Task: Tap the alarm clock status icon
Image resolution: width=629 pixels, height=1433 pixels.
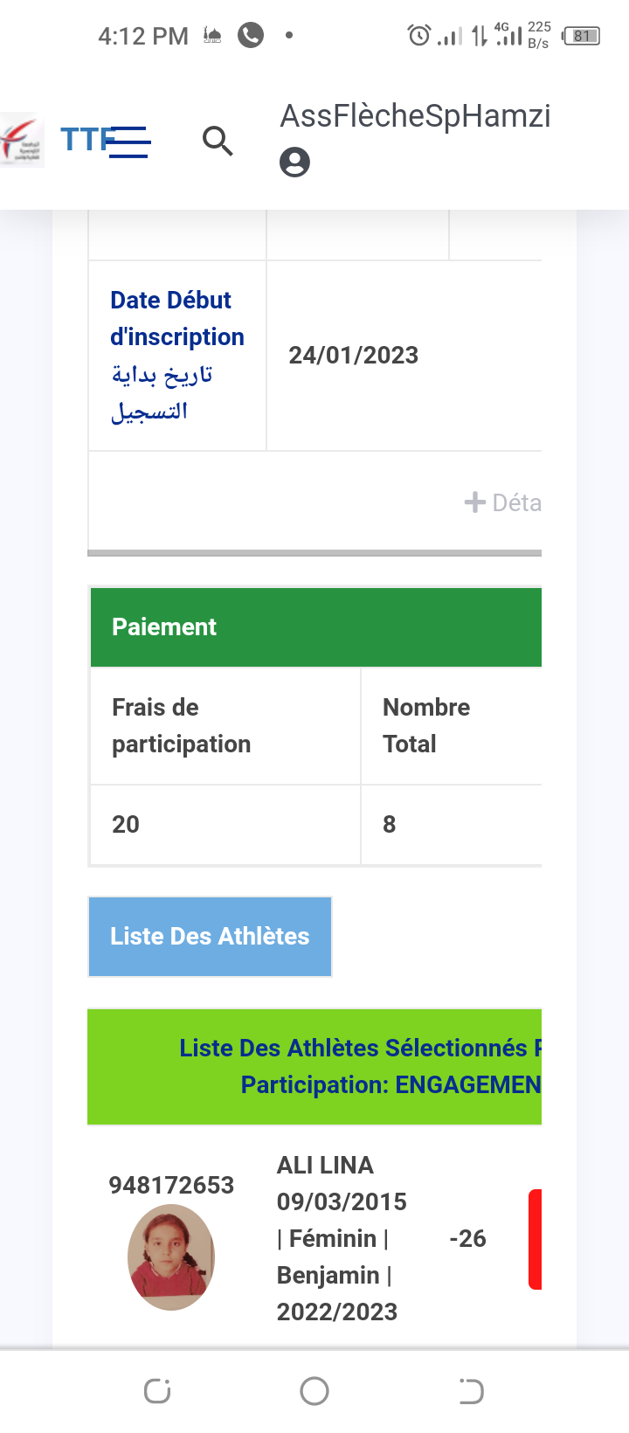Action: (x=418, y=36)
